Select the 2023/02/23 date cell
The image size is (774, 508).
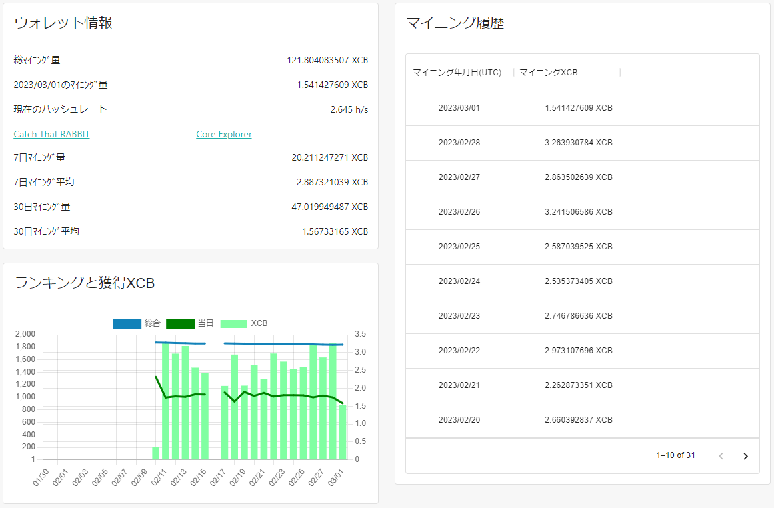[x=459, y=316]
